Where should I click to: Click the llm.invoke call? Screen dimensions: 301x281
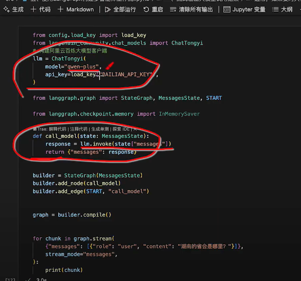(125, 144)
